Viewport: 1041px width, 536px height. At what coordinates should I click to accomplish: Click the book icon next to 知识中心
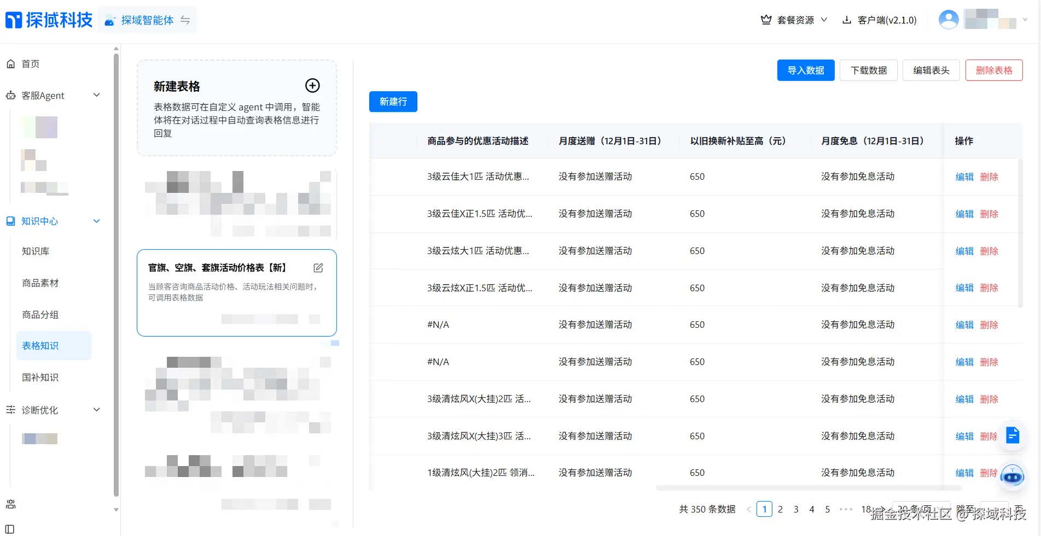point(10,221)
